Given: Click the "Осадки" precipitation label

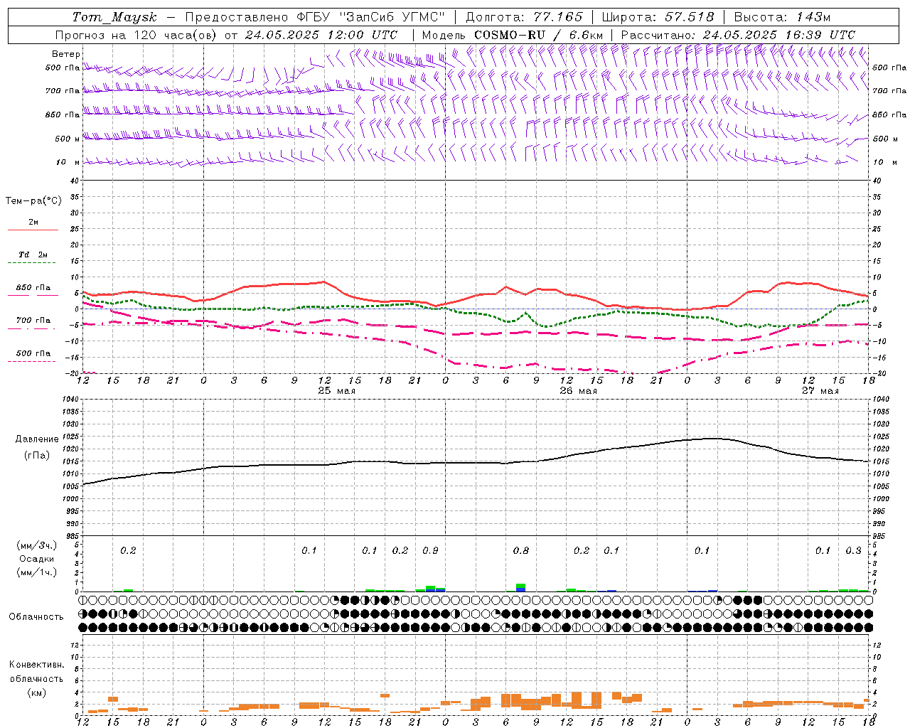Looking at the screenshot, I should tap(37, 559).
